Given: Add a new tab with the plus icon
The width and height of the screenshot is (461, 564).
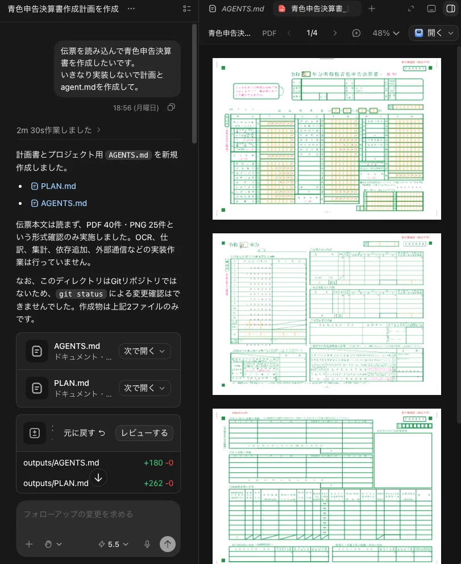Looking at the screenshot, I should [x=372, y=9].
